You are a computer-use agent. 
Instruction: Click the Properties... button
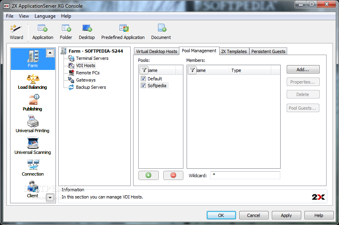(303, 82)
